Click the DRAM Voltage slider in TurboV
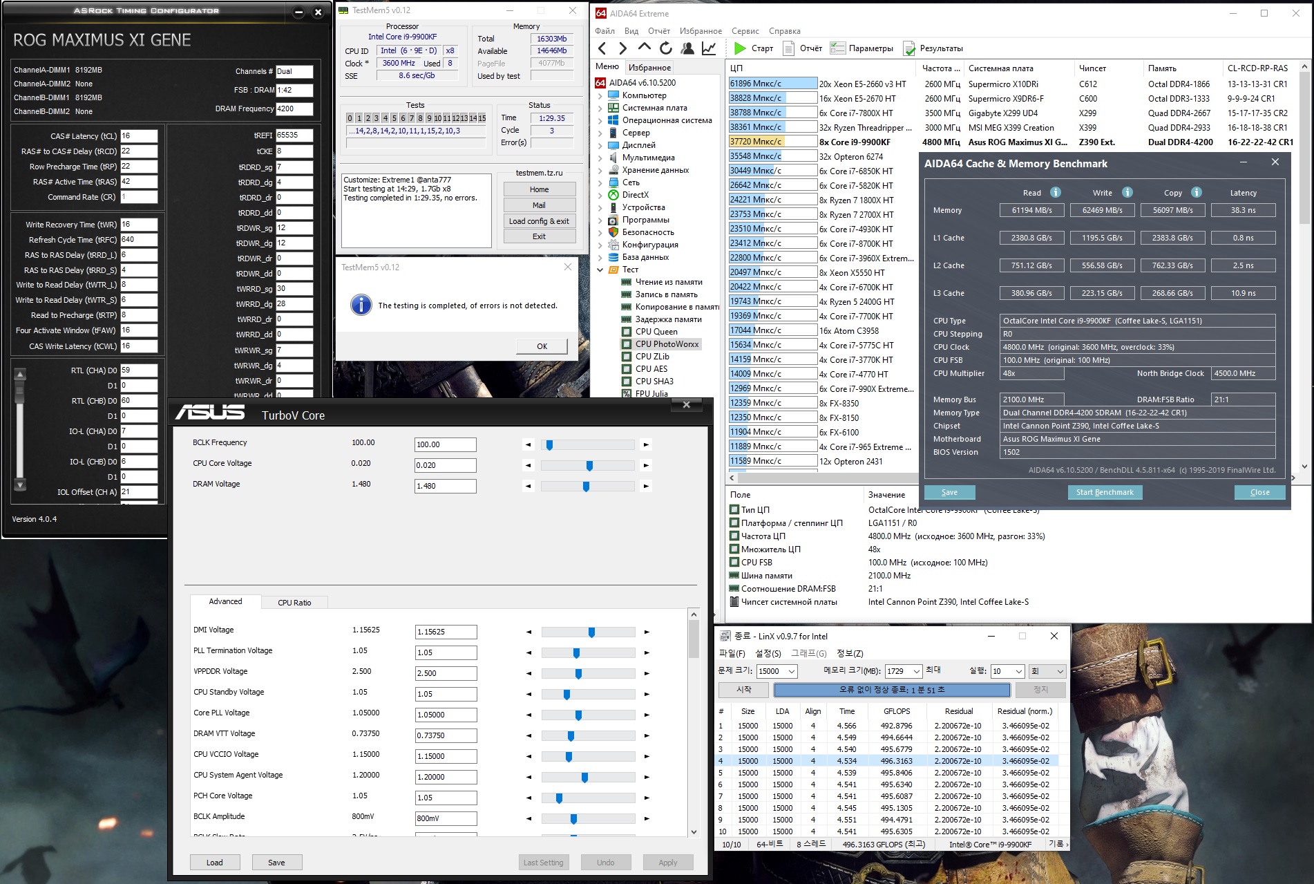1314x884 pixels. tap(587, 486)
